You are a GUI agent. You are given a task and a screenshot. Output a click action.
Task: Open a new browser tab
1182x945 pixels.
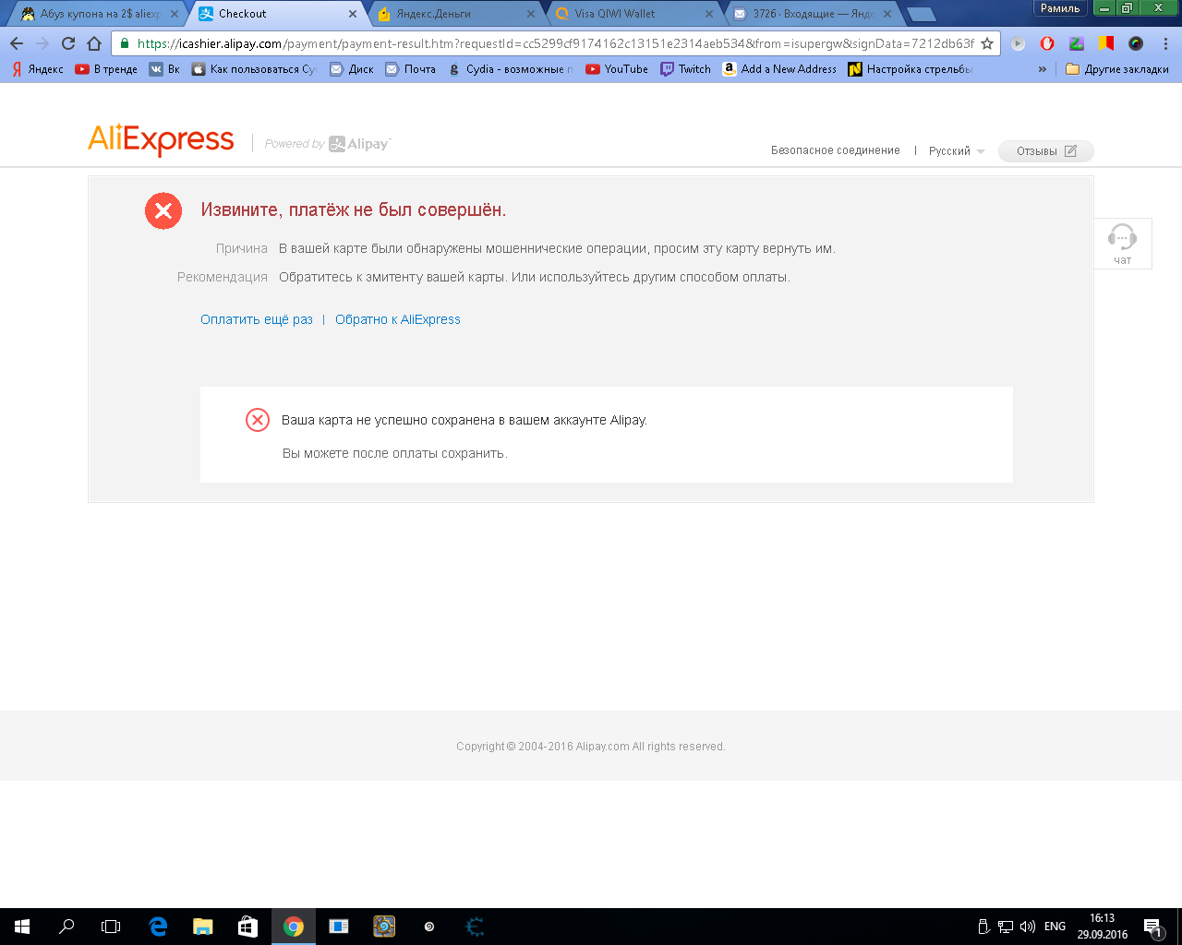click(921, 14)
